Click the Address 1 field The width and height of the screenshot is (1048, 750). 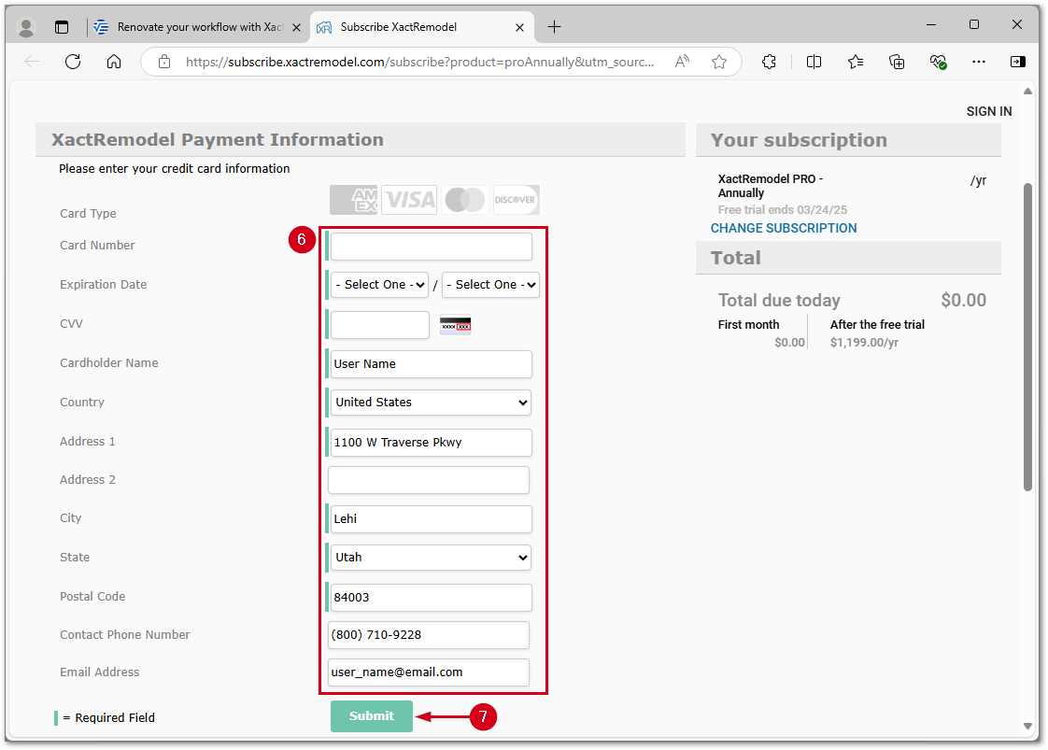432,443
